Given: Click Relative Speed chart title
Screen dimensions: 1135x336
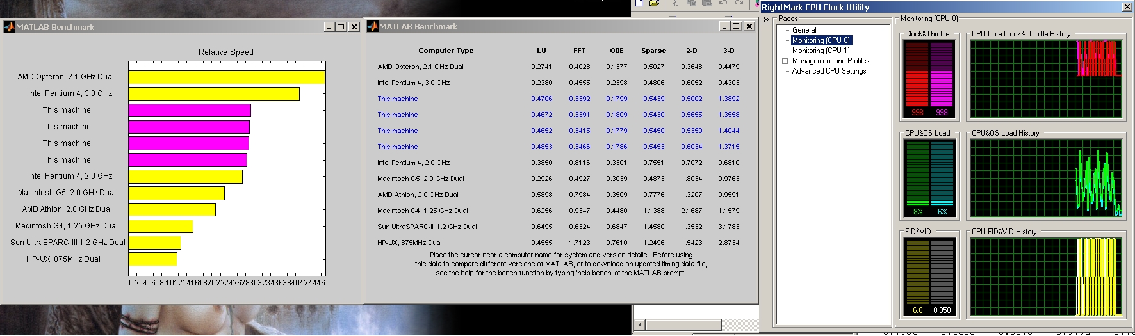Looking at the screenshot, I should point(226,52).
